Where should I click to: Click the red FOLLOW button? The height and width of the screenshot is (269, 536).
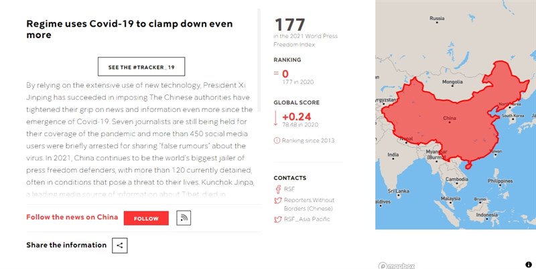point(146,218)
